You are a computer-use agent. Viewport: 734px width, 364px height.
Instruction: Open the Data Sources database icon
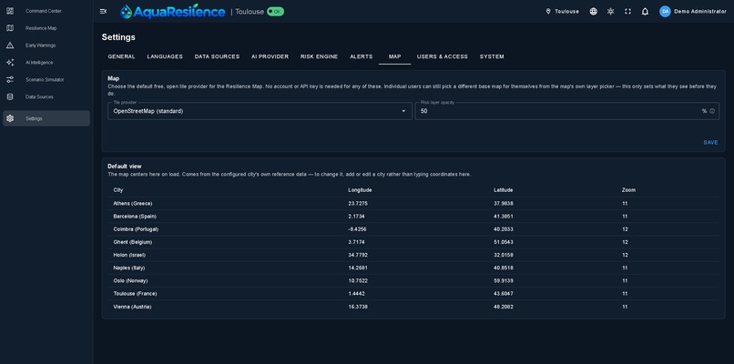pyautogui.click(x=10, y=96)
